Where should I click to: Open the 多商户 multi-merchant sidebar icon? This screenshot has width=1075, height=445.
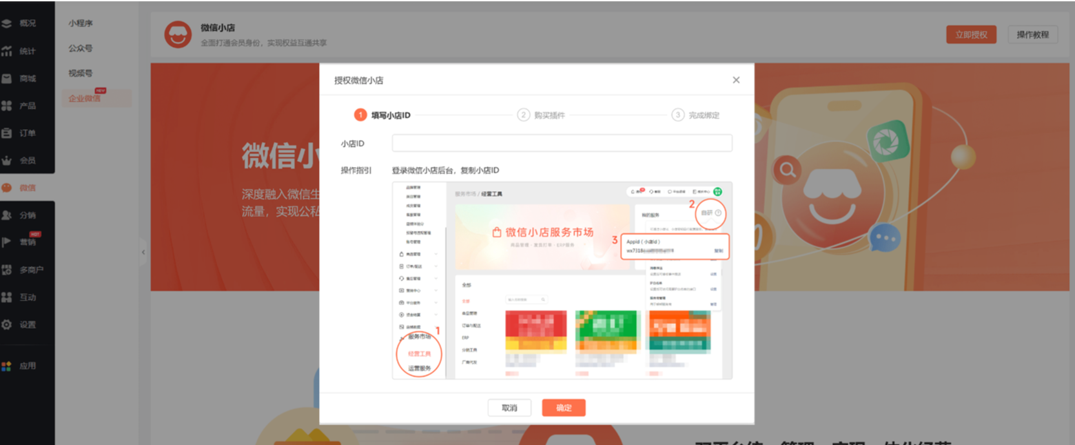[x=6, y=270]
